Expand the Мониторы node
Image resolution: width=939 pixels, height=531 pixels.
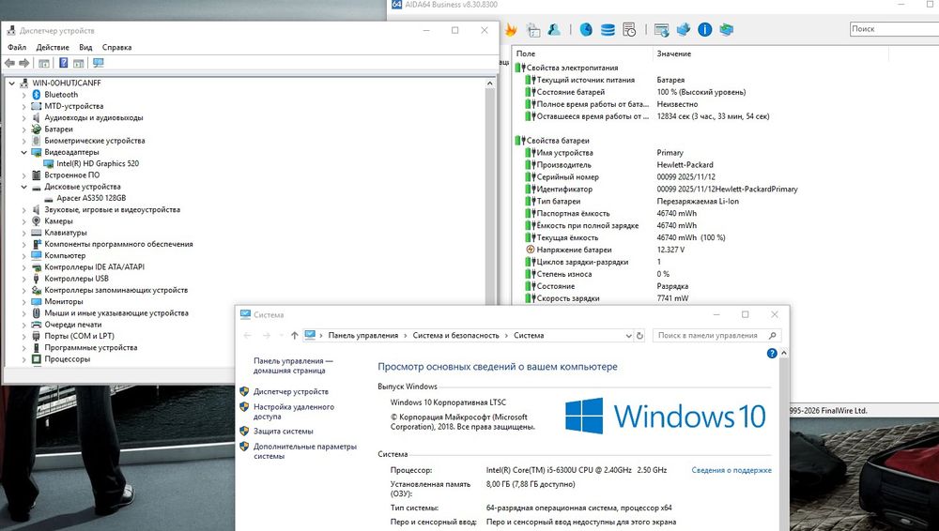(24, 302)
